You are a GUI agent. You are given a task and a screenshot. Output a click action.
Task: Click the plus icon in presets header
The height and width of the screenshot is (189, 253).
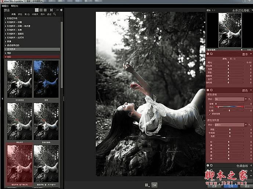61,10
